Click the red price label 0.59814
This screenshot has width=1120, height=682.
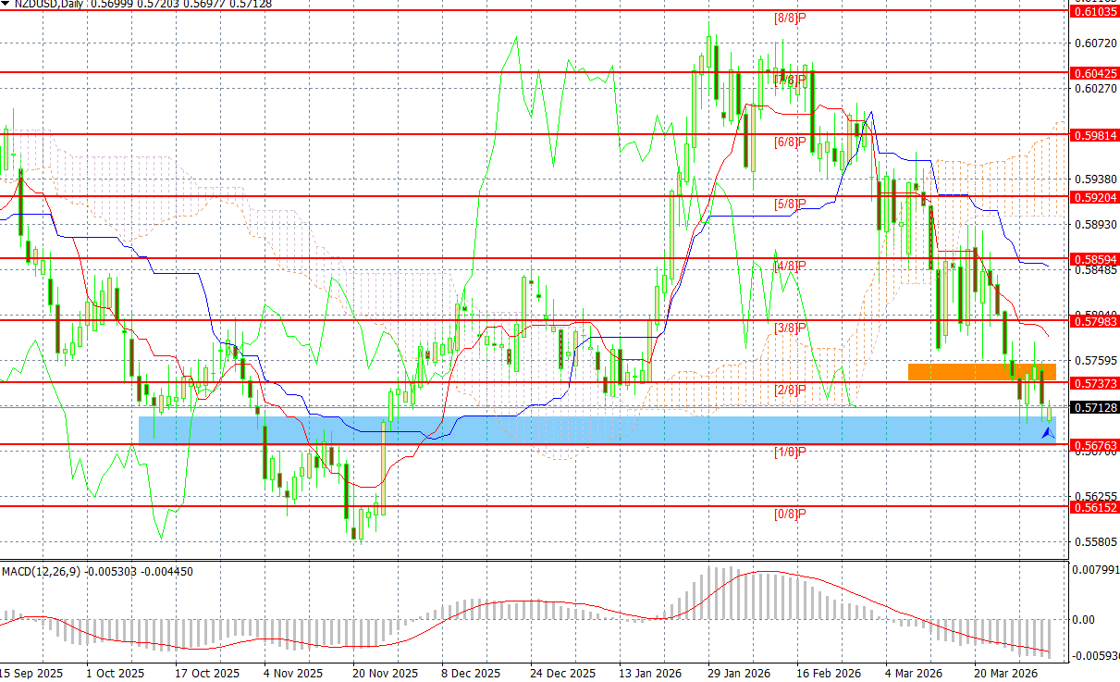point(1095,134)
